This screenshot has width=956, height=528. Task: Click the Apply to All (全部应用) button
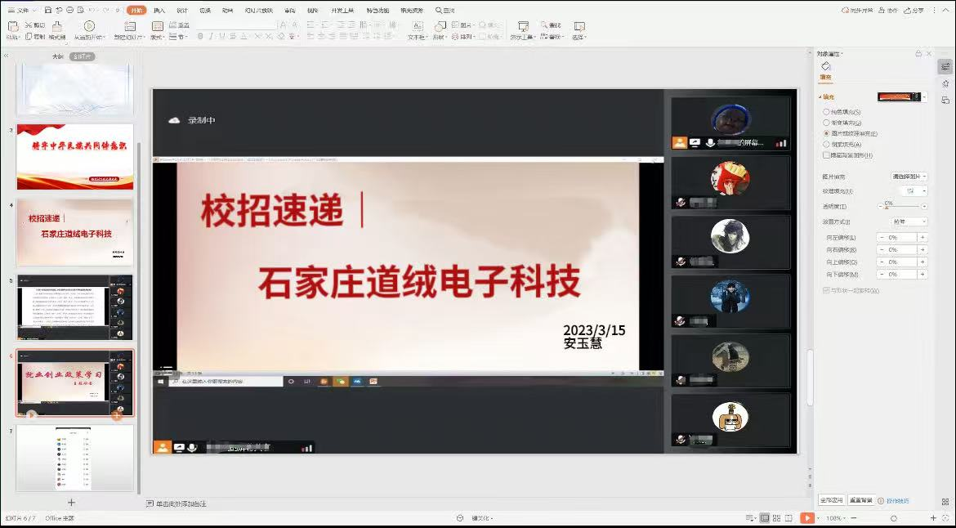point(831,500)
